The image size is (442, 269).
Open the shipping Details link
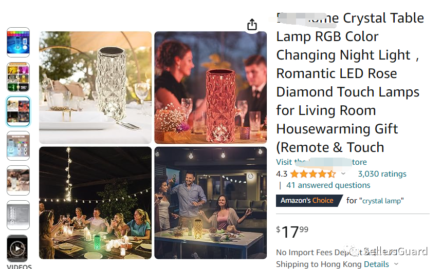[376, 264]
